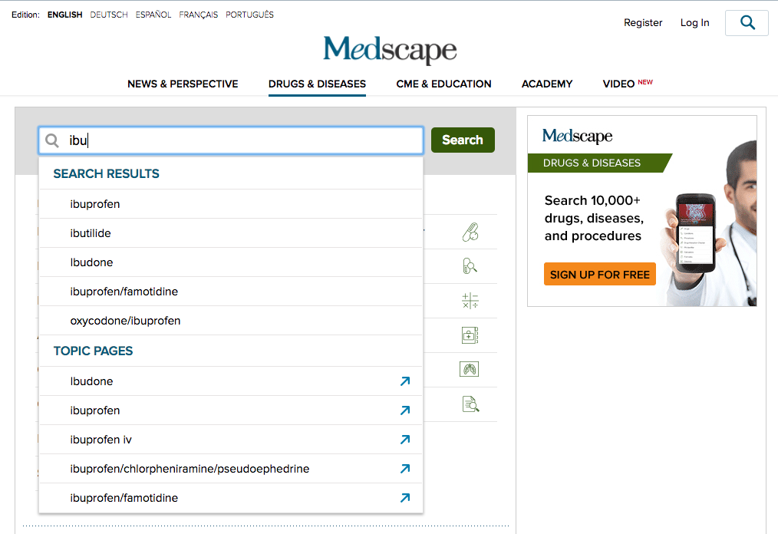The height and width of the screenshot is (534, 778).
Task: Click the magnifier icon inside search field
Action: (x=52, y=140)
